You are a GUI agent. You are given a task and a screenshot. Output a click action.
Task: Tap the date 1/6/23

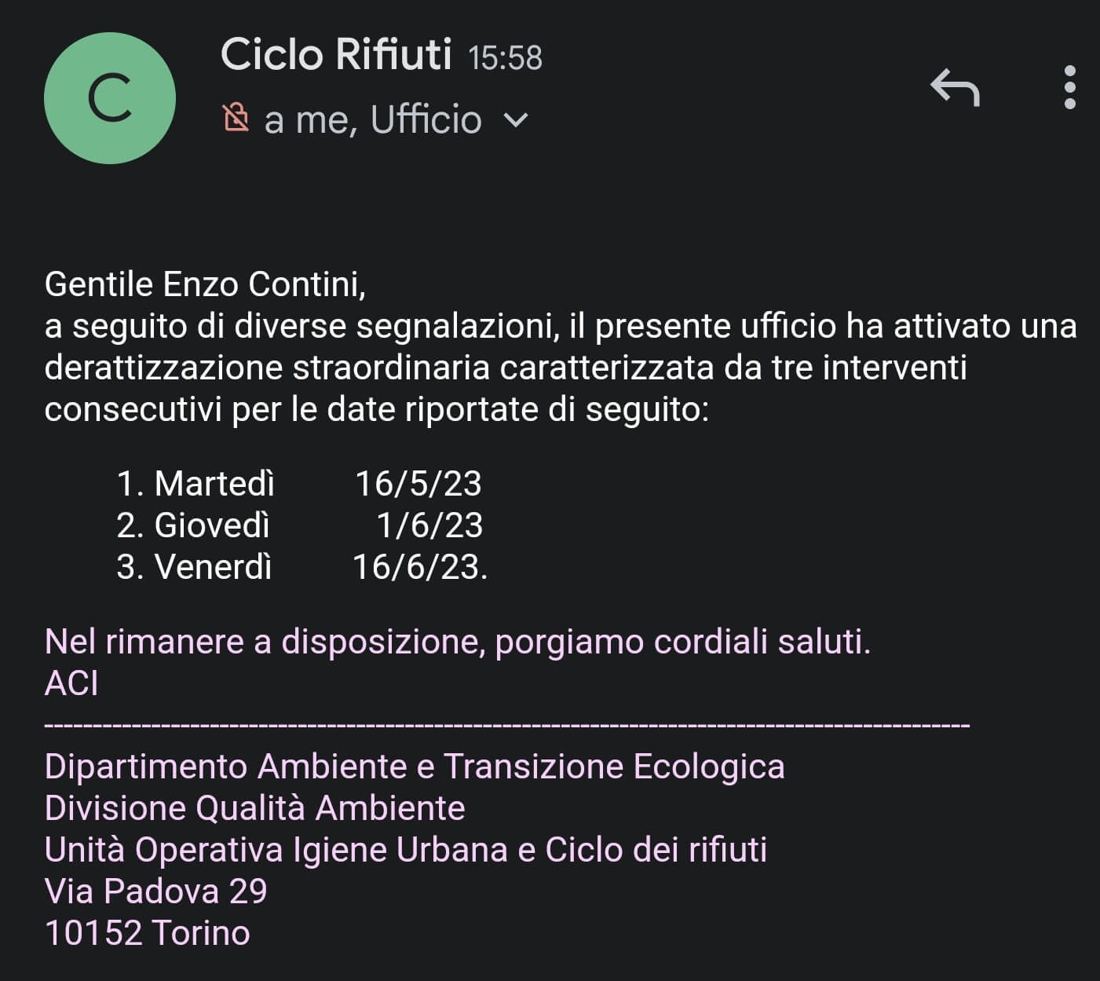[x=429, y=525]
